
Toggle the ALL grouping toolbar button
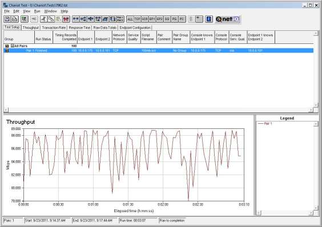(x=130, y=19)
